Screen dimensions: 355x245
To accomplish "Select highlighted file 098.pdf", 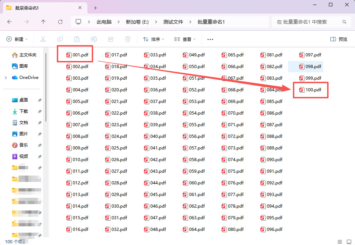I will [306, 67].
